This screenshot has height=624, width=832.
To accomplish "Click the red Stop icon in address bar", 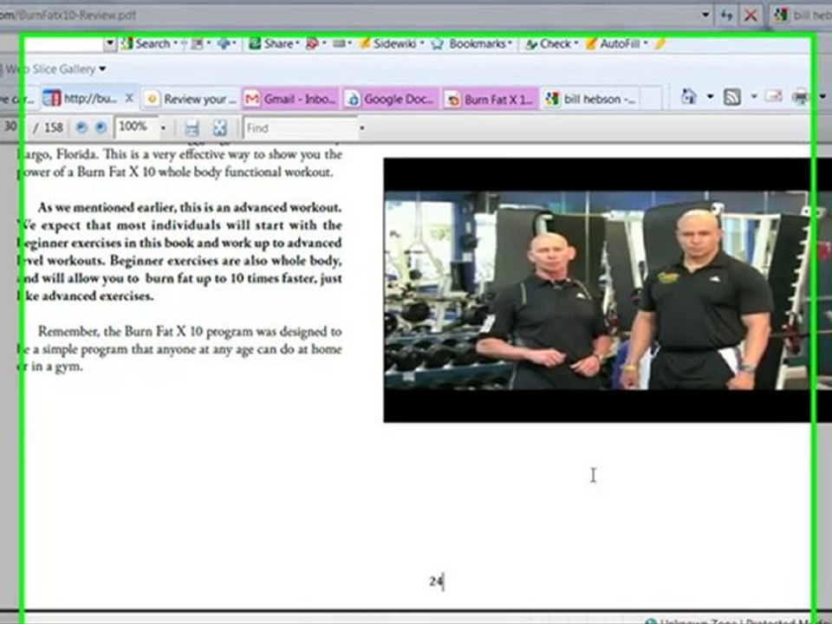I will [751, 16].
